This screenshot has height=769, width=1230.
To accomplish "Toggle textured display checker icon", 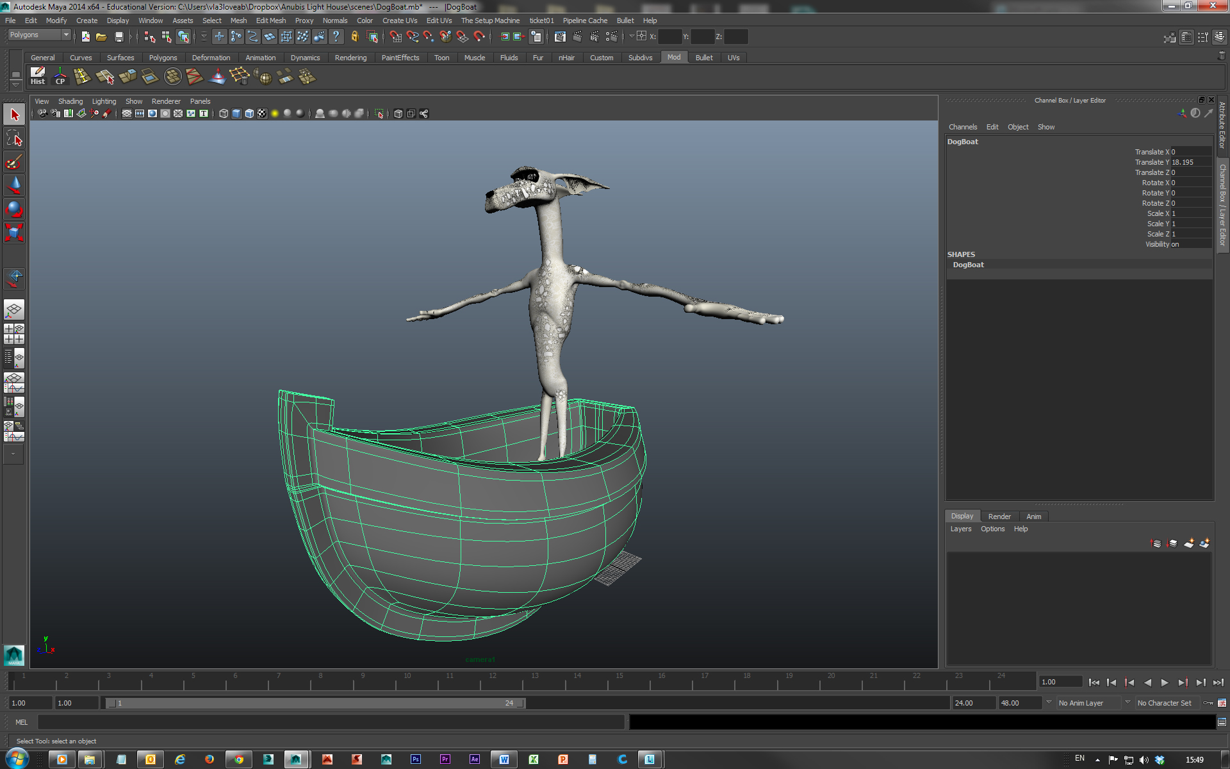I will click(x=262, y=113).
